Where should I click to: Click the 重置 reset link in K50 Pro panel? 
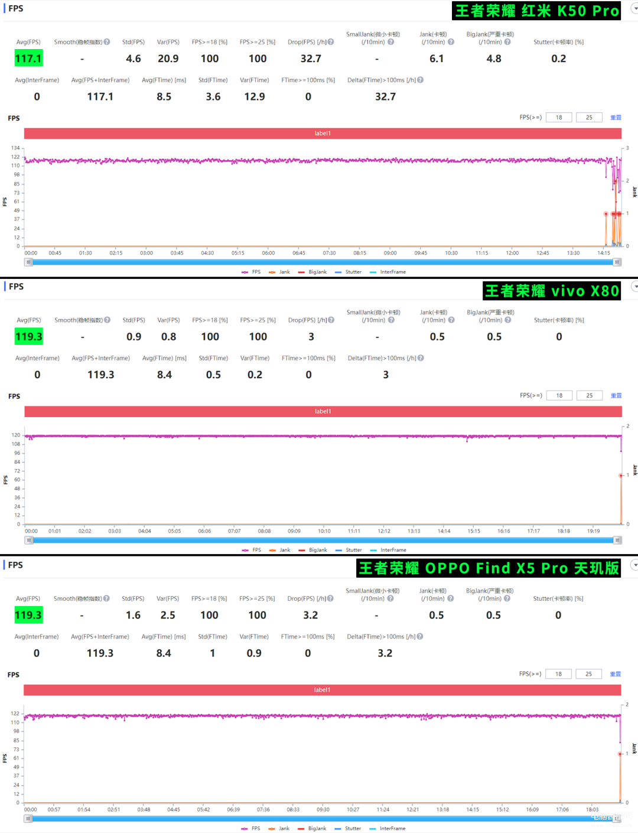click(x=616, y=118)
